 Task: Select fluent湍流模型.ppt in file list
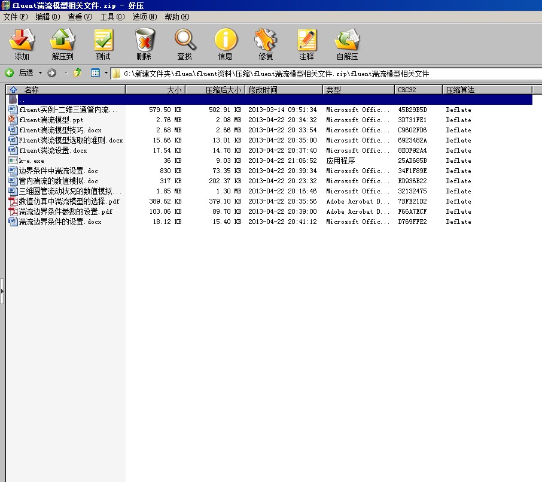pos(51,120)
